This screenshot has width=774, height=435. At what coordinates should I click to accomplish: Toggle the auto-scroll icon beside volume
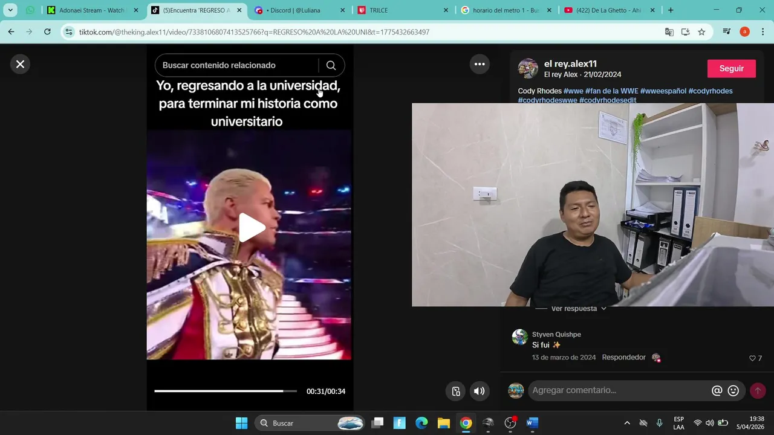pos(456,391)
